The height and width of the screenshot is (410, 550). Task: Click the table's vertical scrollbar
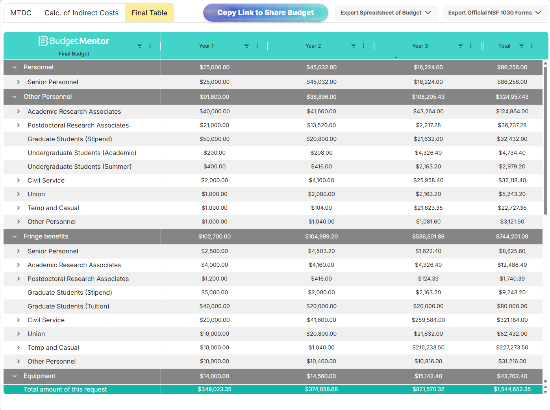coord(545,142)
